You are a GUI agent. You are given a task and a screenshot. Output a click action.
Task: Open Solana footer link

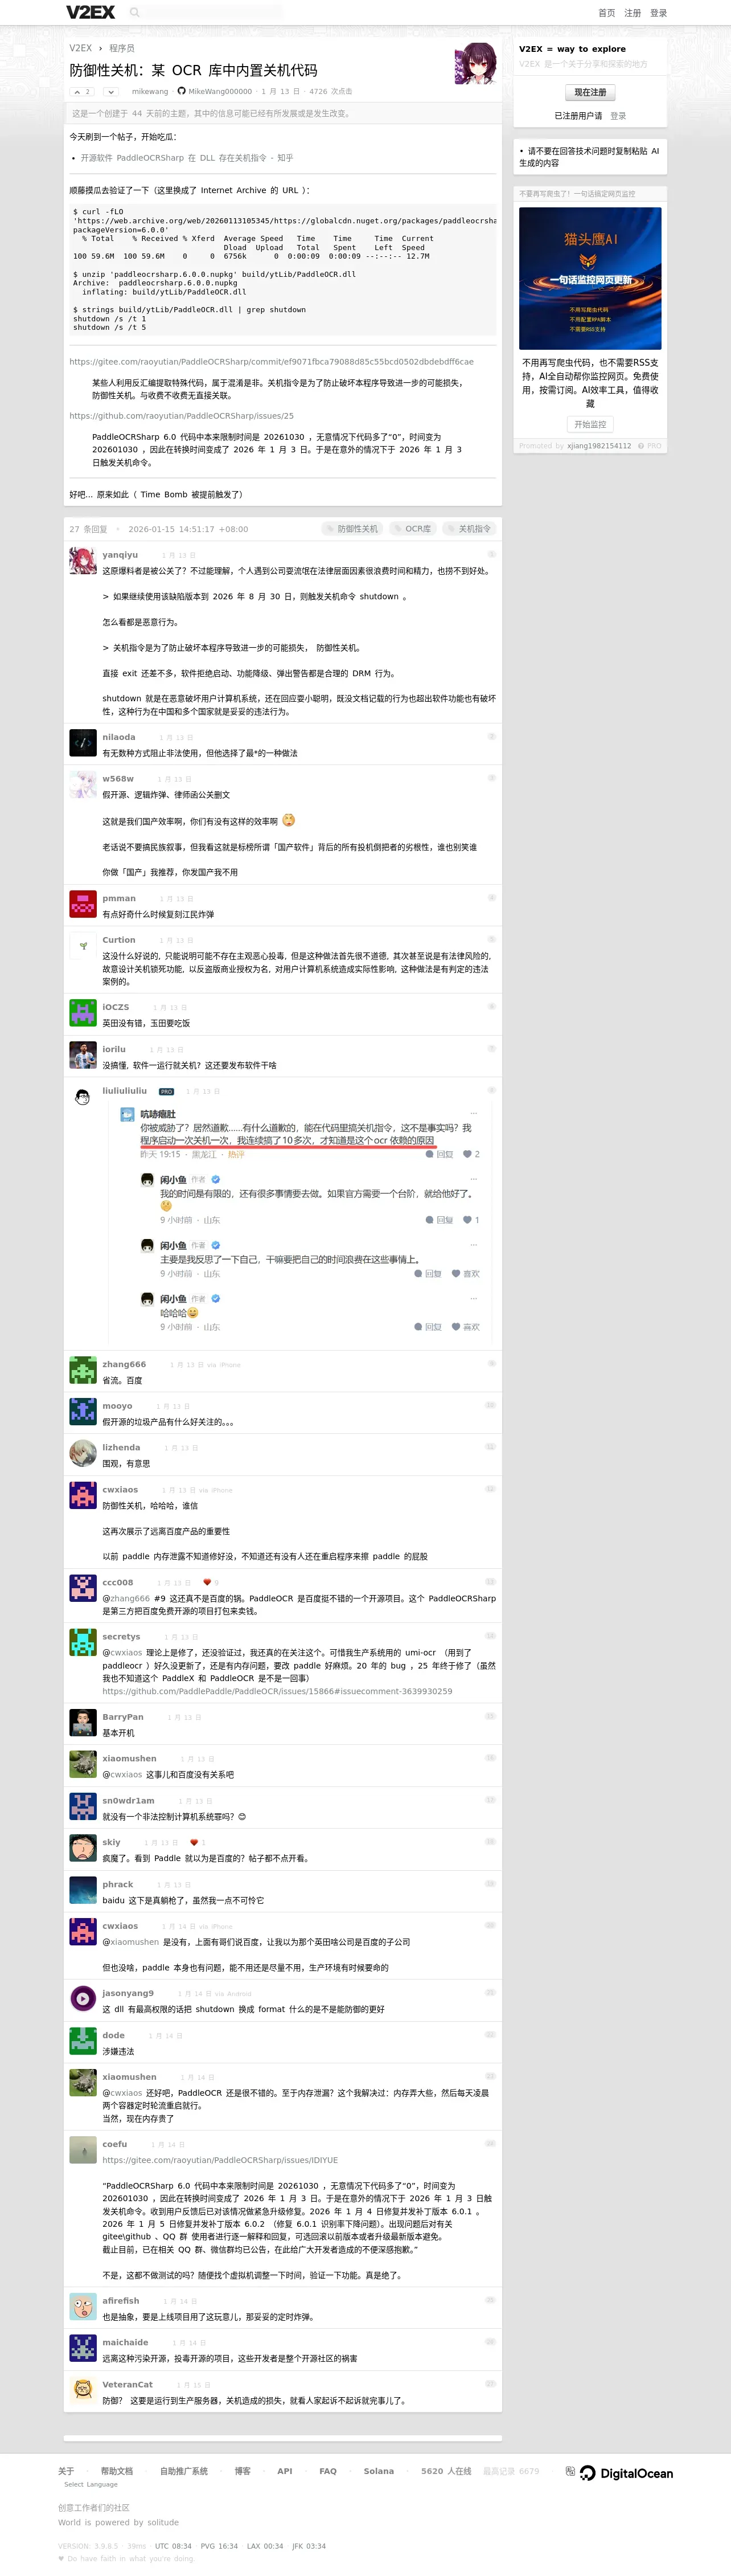pyautogui.click(x=378, y=2471)
